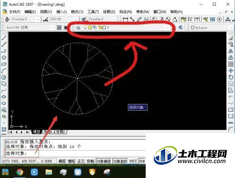Select the Arc drawing tool
Screen dimensions: 235x178
pyautogui.click(x=4, y=71)
